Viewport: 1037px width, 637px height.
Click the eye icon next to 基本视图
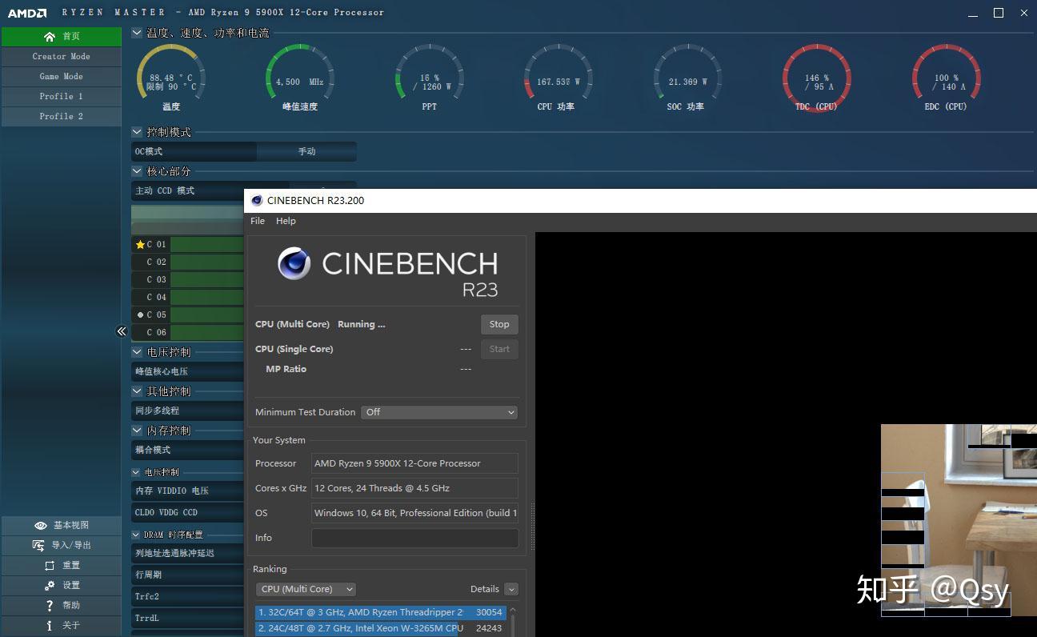[x=41, y=526]
